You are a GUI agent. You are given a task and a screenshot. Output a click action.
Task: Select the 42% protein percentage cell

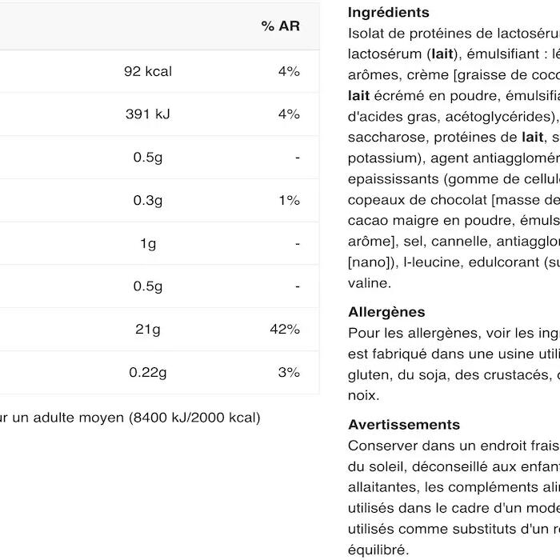coord(285,329)
